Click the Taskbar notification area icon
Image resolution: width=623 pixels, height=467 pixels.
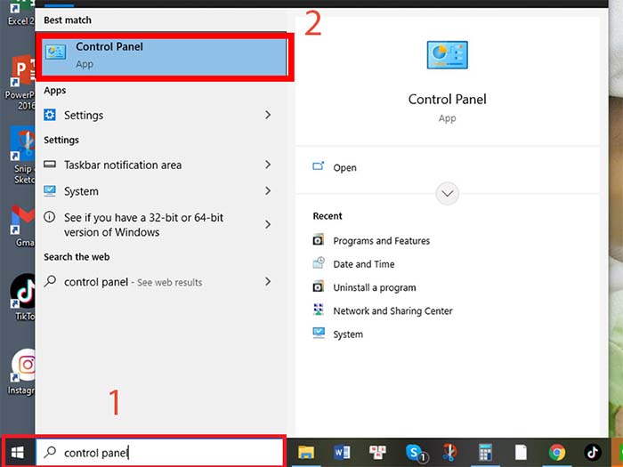coord(50,164)
